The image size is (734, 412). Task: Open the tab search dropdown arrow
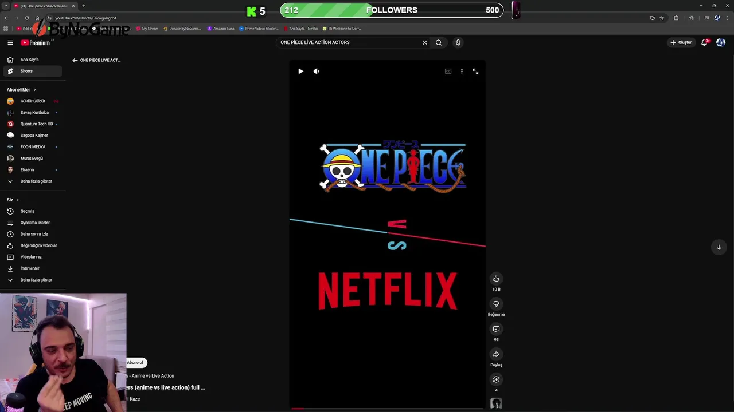pyautogui.click(x=5, y=6)
